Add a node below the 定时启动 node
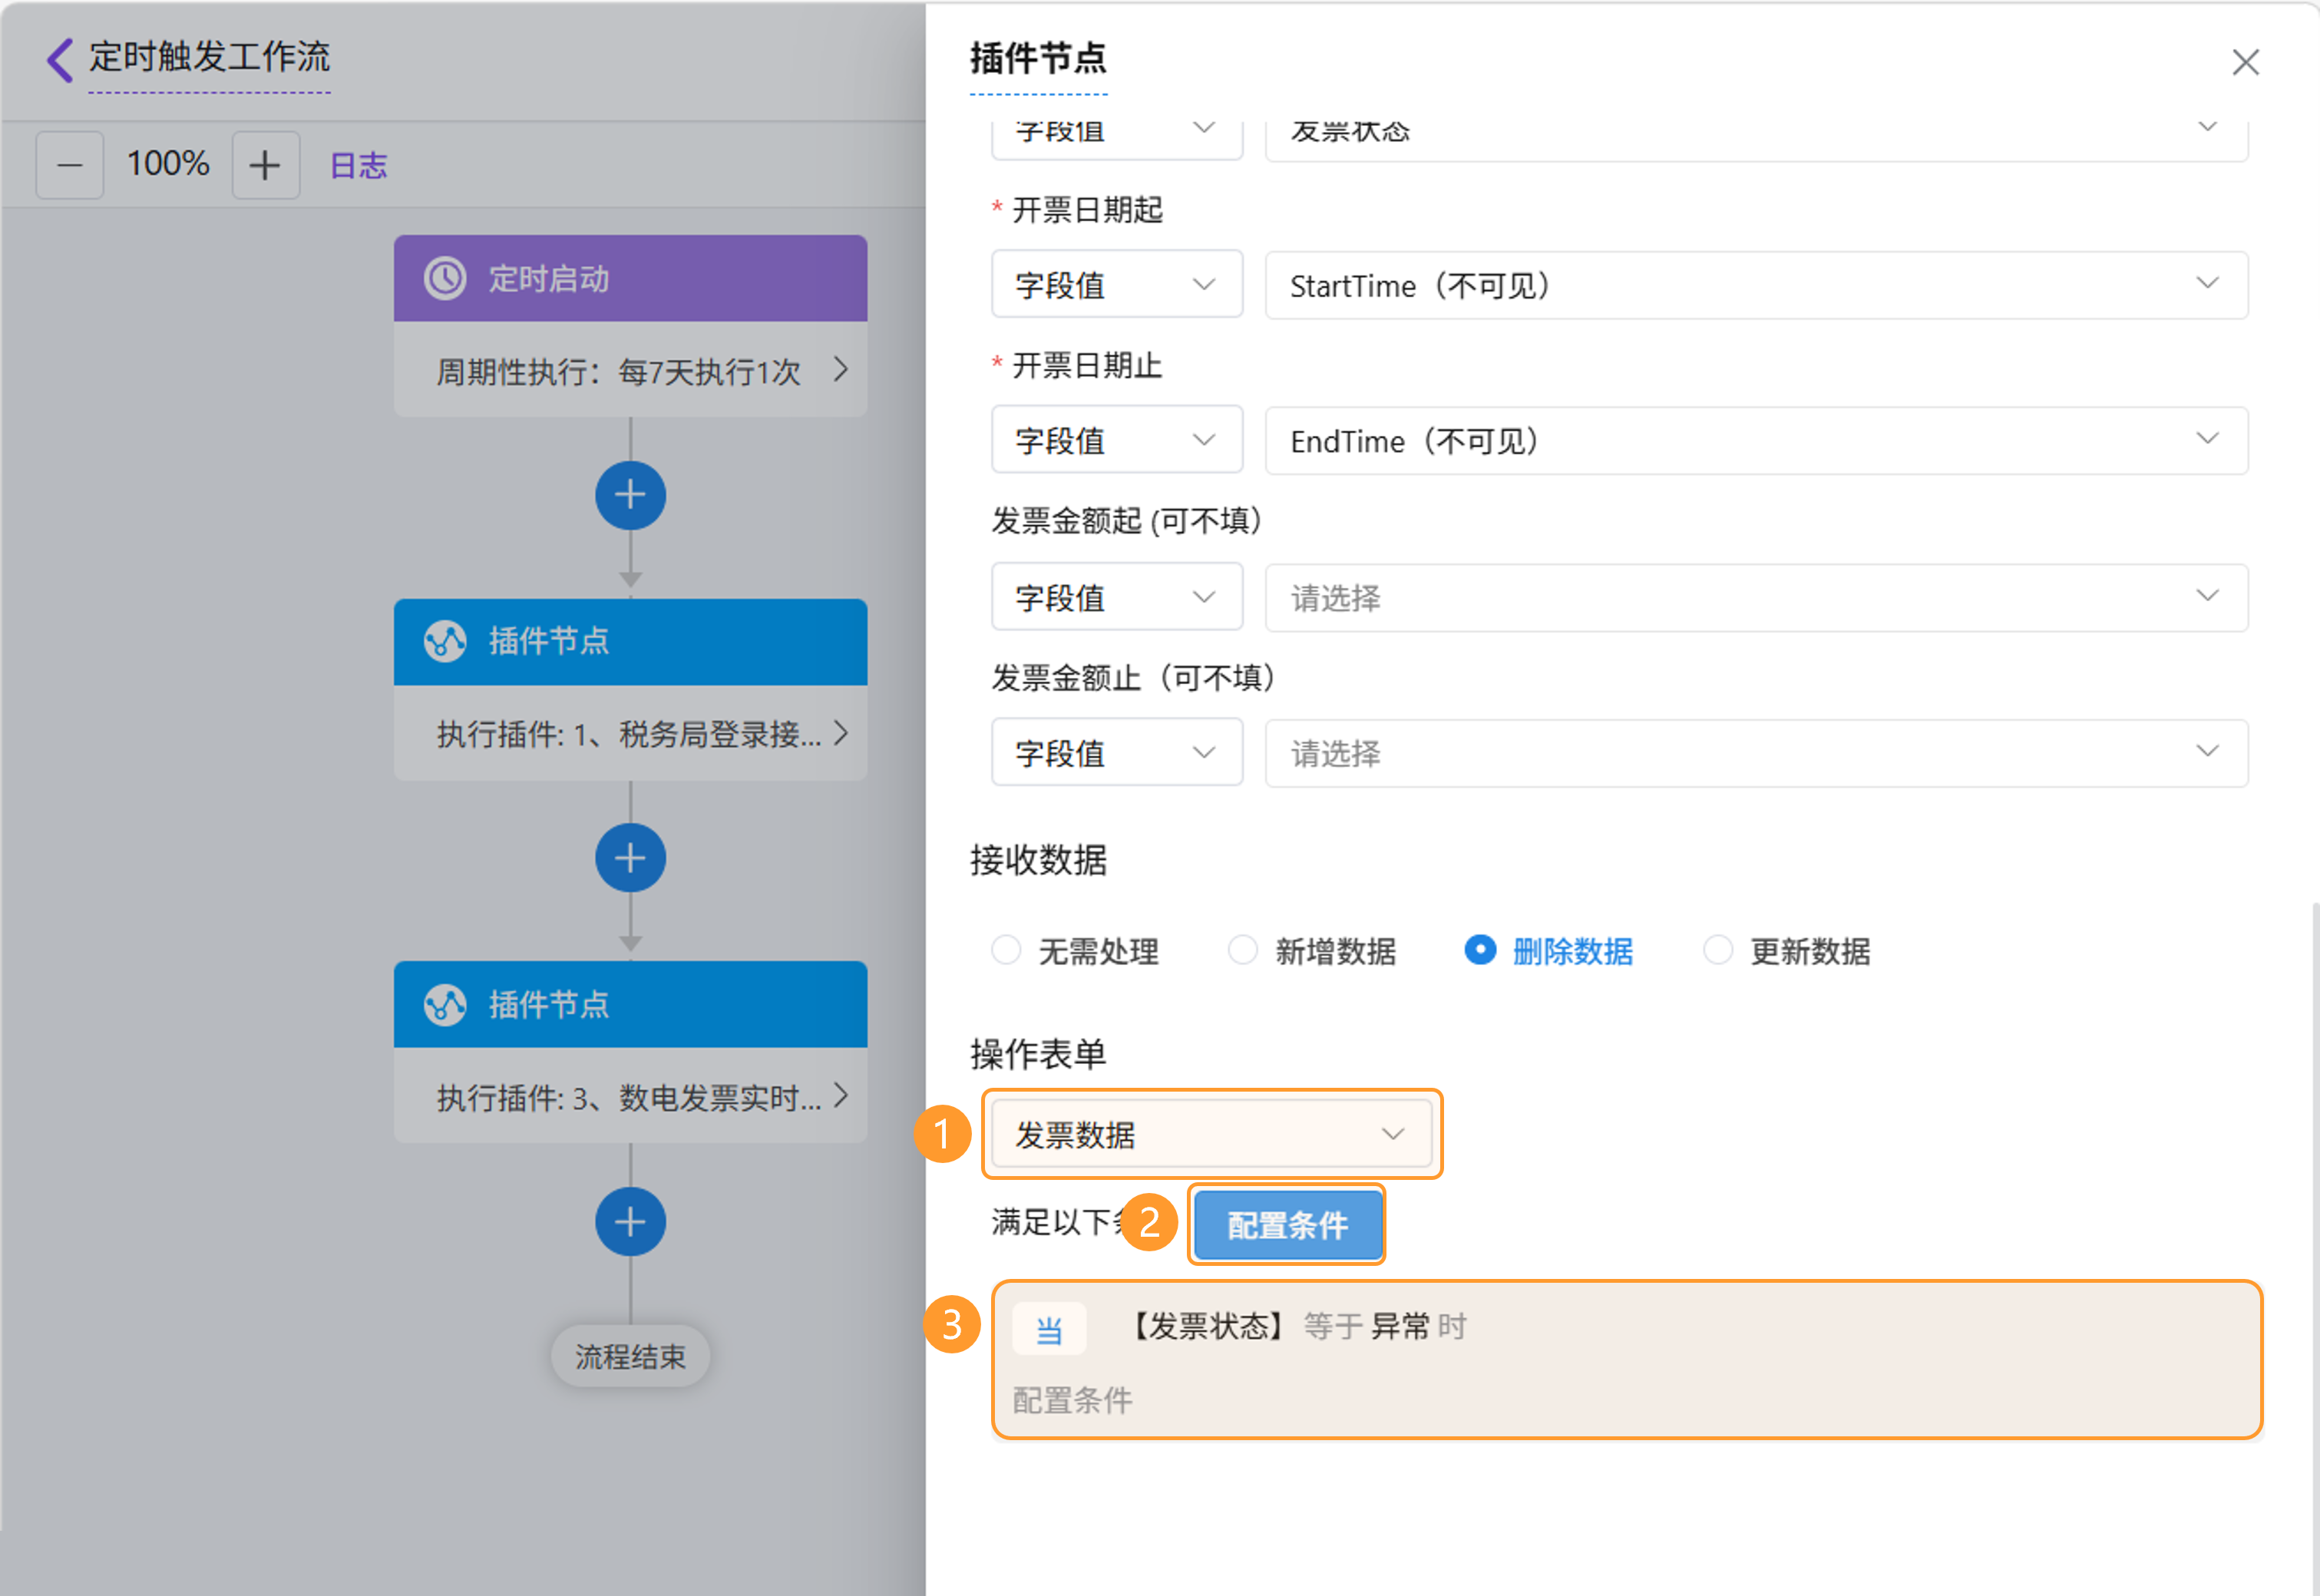The width and height of the screenshot is (2320, 1596). (x=630, y=495)
